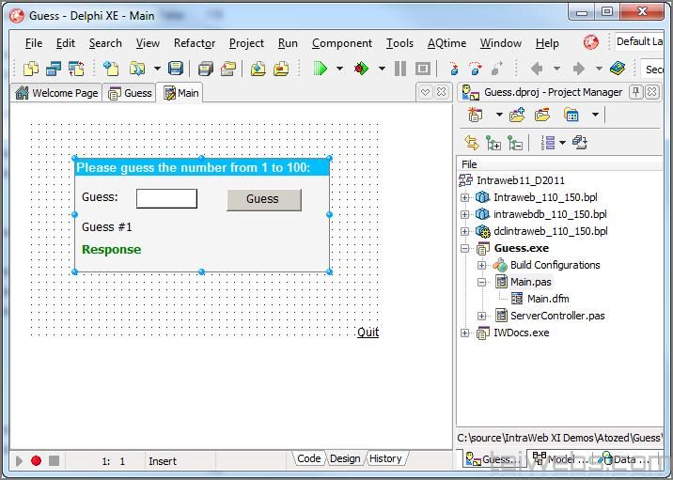Click the Quit link on the form
This screenshot has height=480, width=673.
coord(368,332)
